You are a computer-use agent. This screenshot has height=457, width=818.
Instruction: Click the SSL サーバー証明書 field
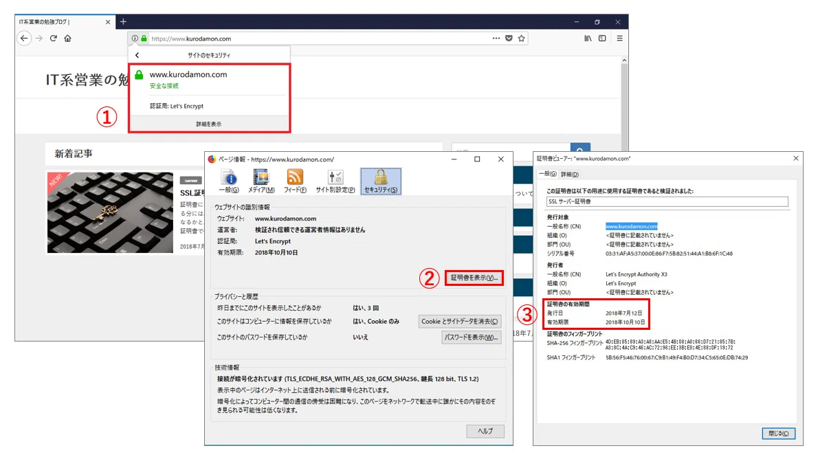pos(667,201)
